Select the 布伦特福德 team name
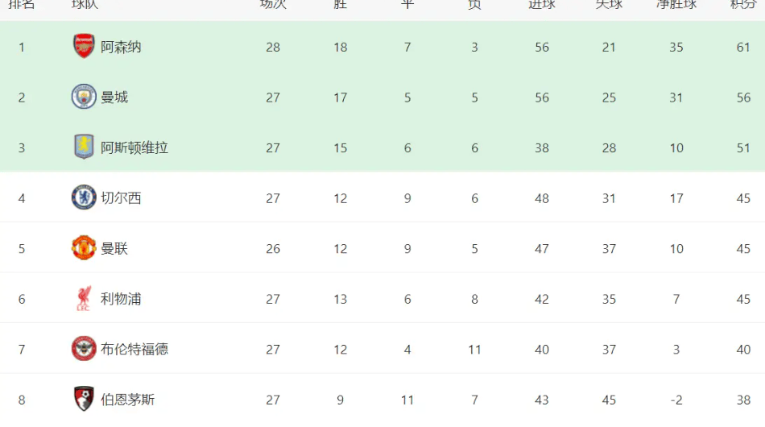This screenshot has height=427, width=765. click(134, 349)
